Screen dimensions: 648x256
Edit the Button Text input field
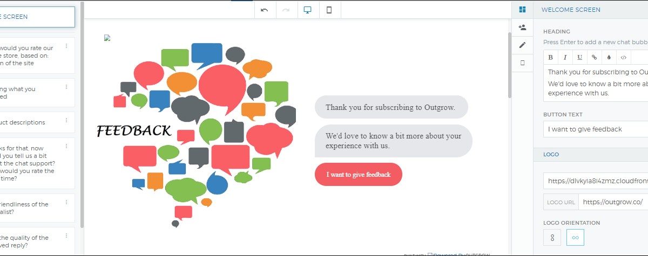595,129
